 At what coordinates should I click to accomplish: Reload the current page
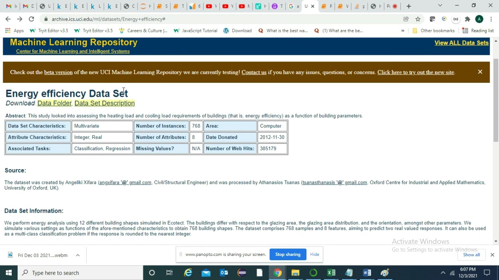(31, 19)
